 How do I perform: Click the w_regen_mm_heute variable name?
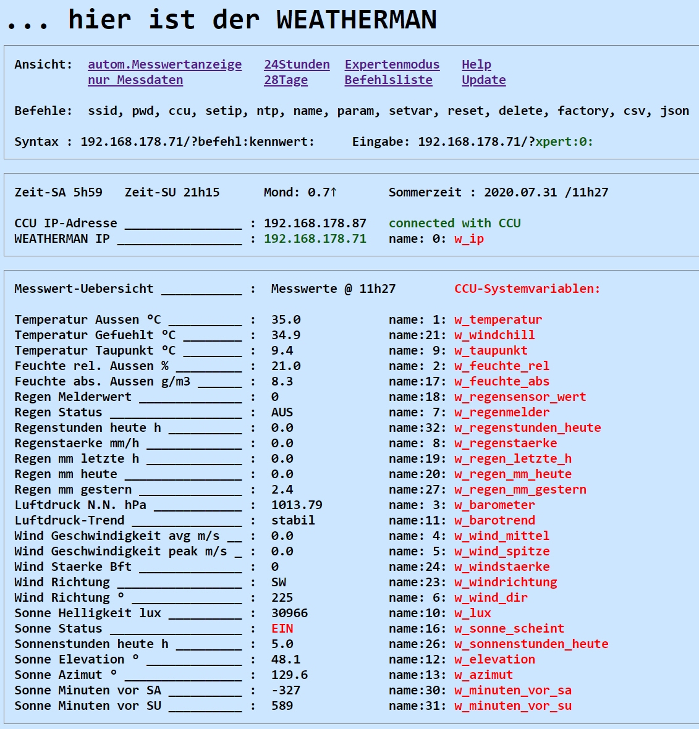tap(513, 474)
